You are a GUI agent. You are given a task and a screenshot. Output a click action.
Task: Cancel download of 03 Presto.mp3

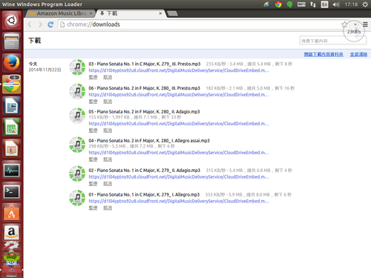point(108,77)
